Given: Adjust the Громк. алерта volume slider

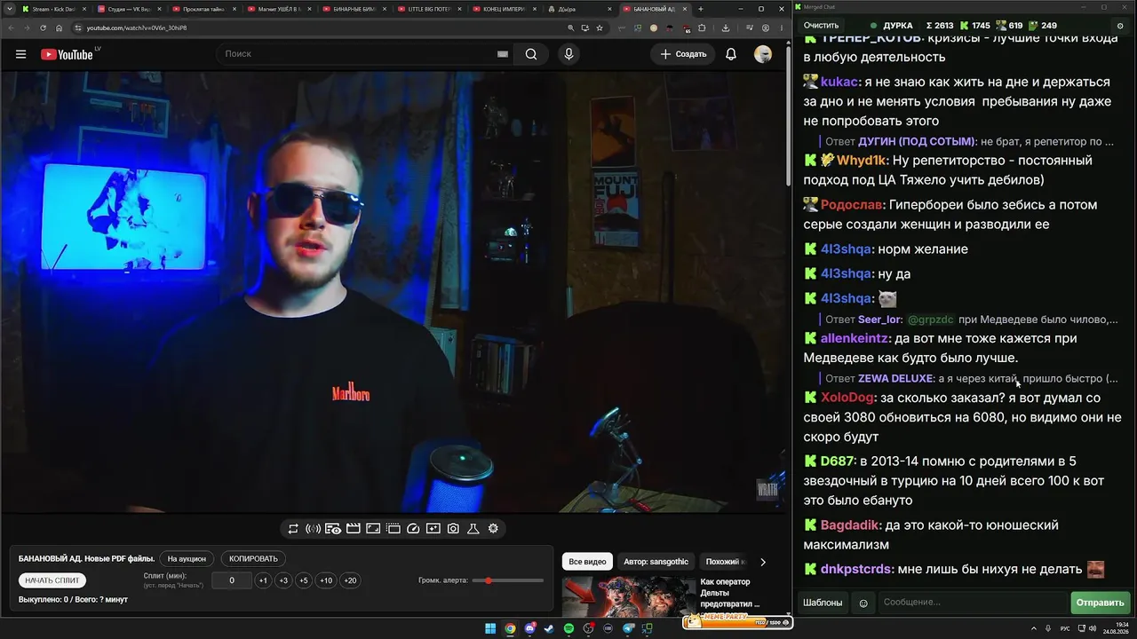Looking at the screenshot, I should pyautogui.click(x=509, y=580).
